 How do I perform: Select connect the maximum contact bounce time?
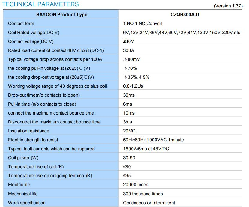click(x=51, y=113)
